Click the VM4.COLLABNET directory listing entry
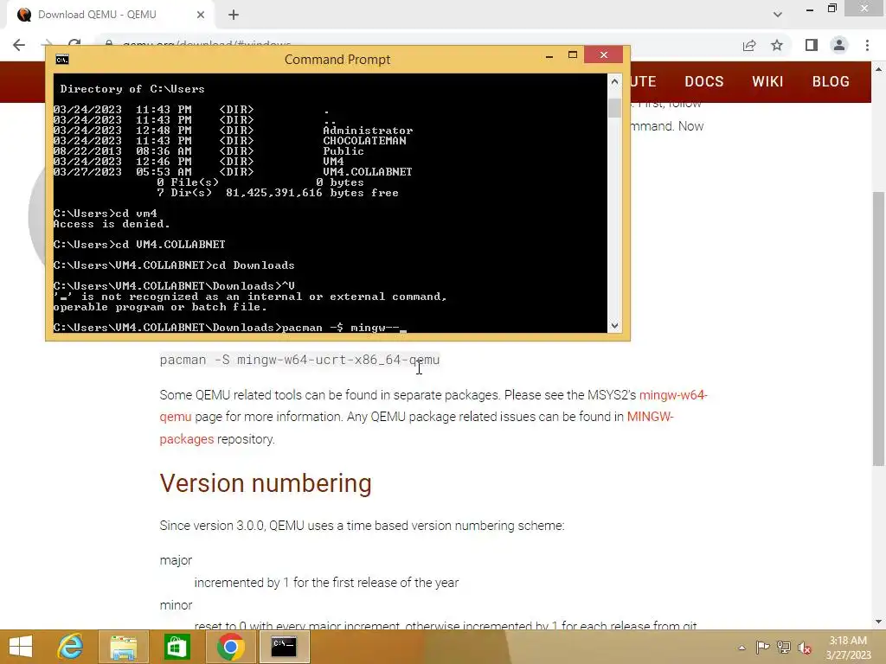The height and width of the screenshot is (664, 886). 367,172
